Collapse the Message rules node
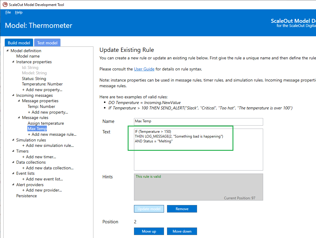The width and height of the screenshot is (316, 238). (x=19, y=117)
